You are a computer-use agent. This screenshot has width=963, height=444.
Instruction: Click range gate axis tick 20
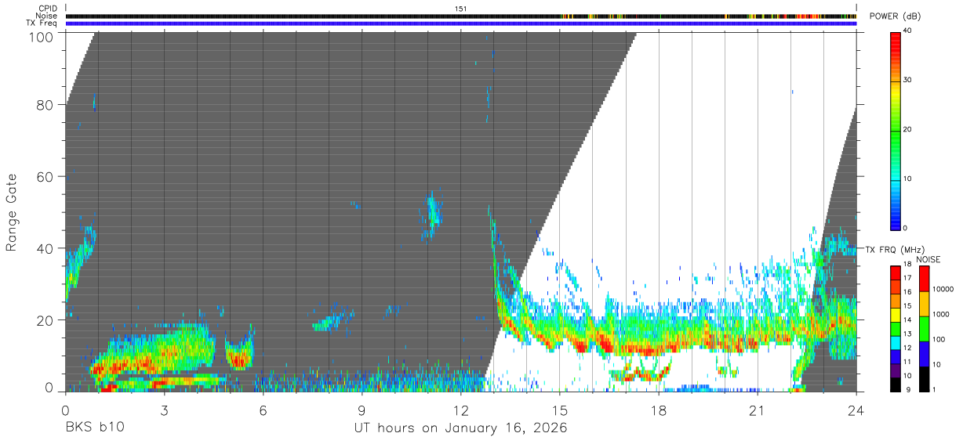click(x=46, y=320)
